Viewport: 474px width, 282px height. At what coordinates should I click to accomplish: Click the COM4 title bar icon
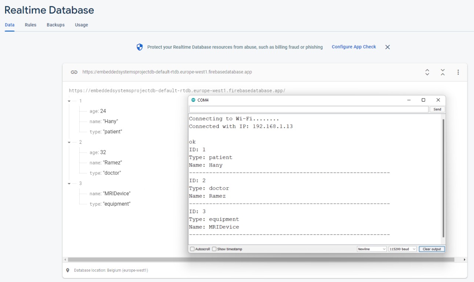click(x=193, y=100)
